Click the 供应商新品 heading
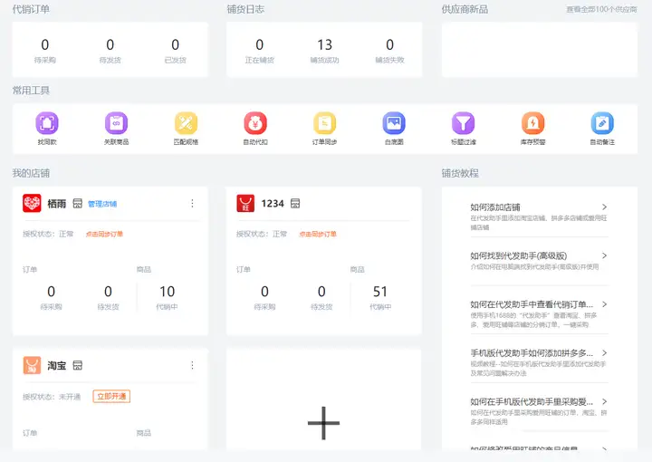The image size is (652, 462). point(465,9)
